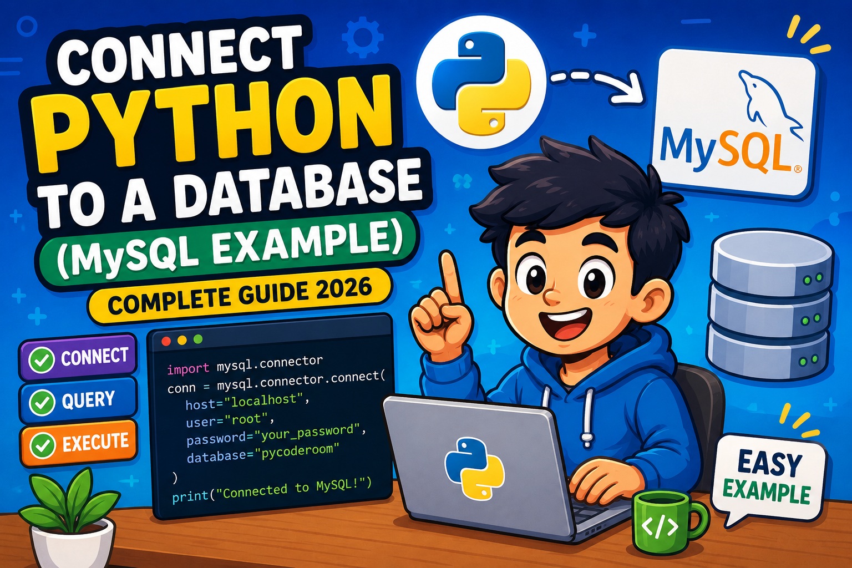This screenshot has height=568, width=852.
Task: Click the code line user="root"
Action: pos(230,420)
